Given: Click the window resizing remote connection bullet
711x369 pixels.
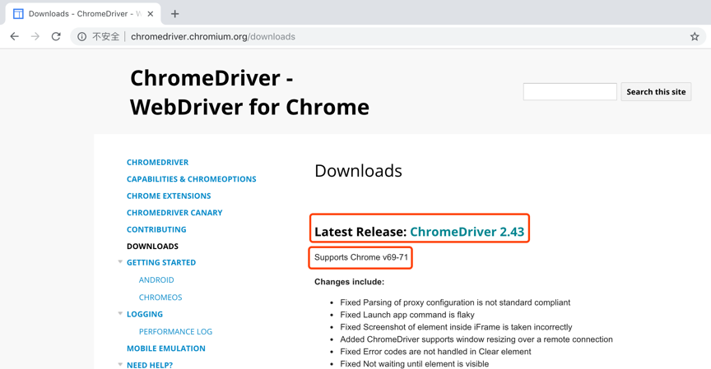Looking at the screenshot, I should point(476,339).
